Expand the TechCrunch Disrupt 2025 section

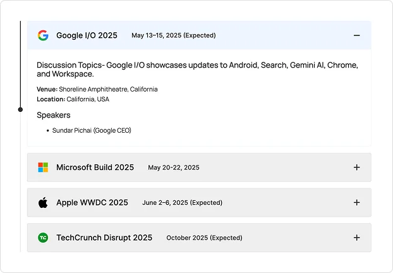click(x=356, y=238)
